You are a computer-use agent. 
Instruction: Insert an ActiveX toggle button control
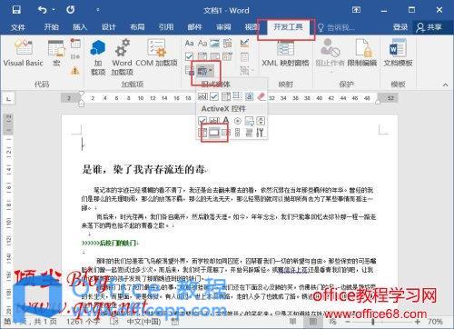coord(249,133)
